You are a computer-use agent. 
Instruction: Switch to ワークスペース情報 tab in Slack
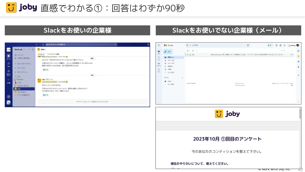53,54
